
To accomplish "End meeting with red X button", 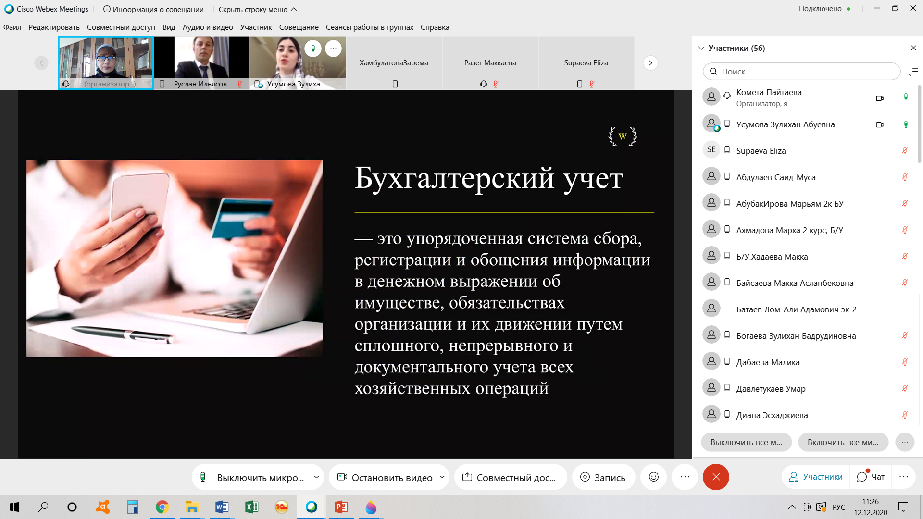I will (716, 477).
